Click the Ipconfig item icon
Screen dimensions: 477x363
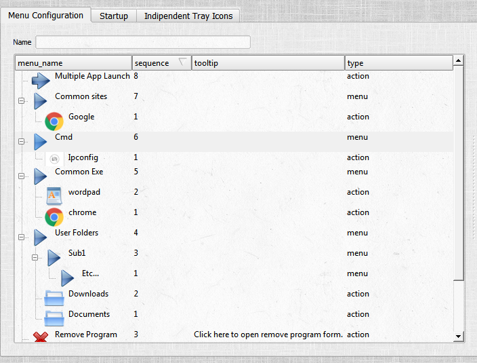[x=54, y=159]
